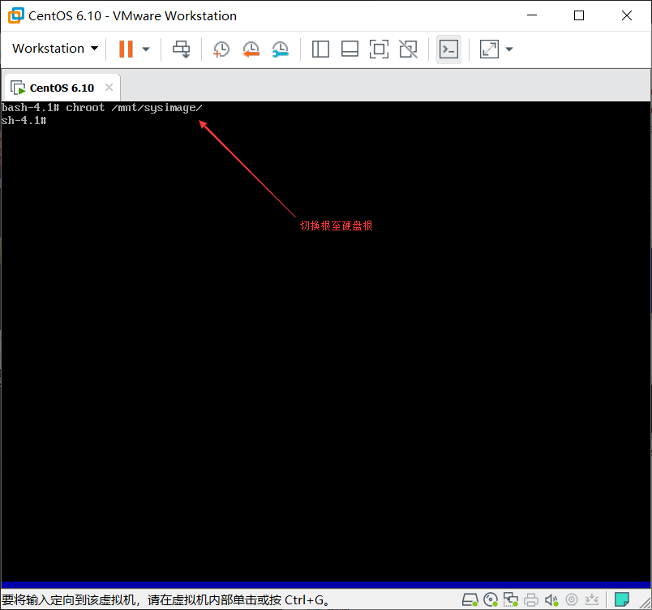
Task: Toggle the library sidebar panel
Action: (320, 49)
